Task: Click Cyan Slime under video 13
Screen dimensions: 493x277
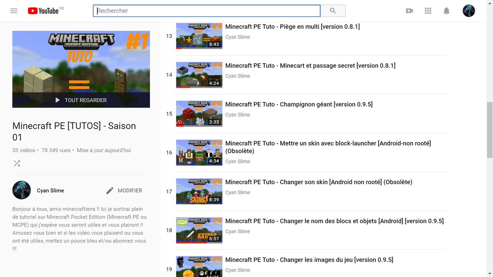Action: point(237,37)
